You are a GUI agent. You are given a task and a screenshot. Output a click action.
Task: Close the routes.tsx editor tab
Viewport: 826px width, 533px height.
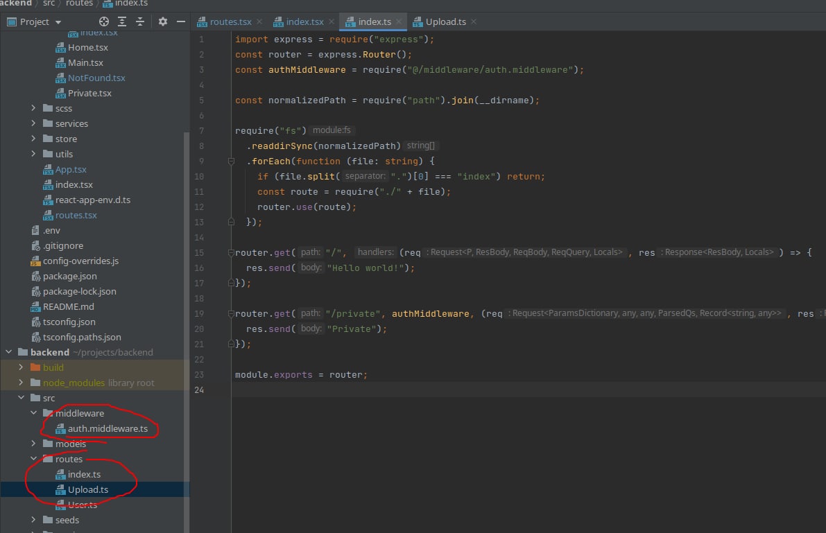(x=259, y=22)
